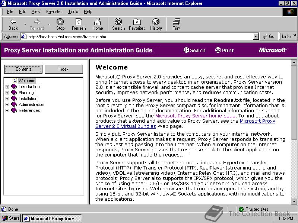The height and width of the screenshot is (223, 298).
Task: Click the Planning book icon
Action: tap(14, 93)
